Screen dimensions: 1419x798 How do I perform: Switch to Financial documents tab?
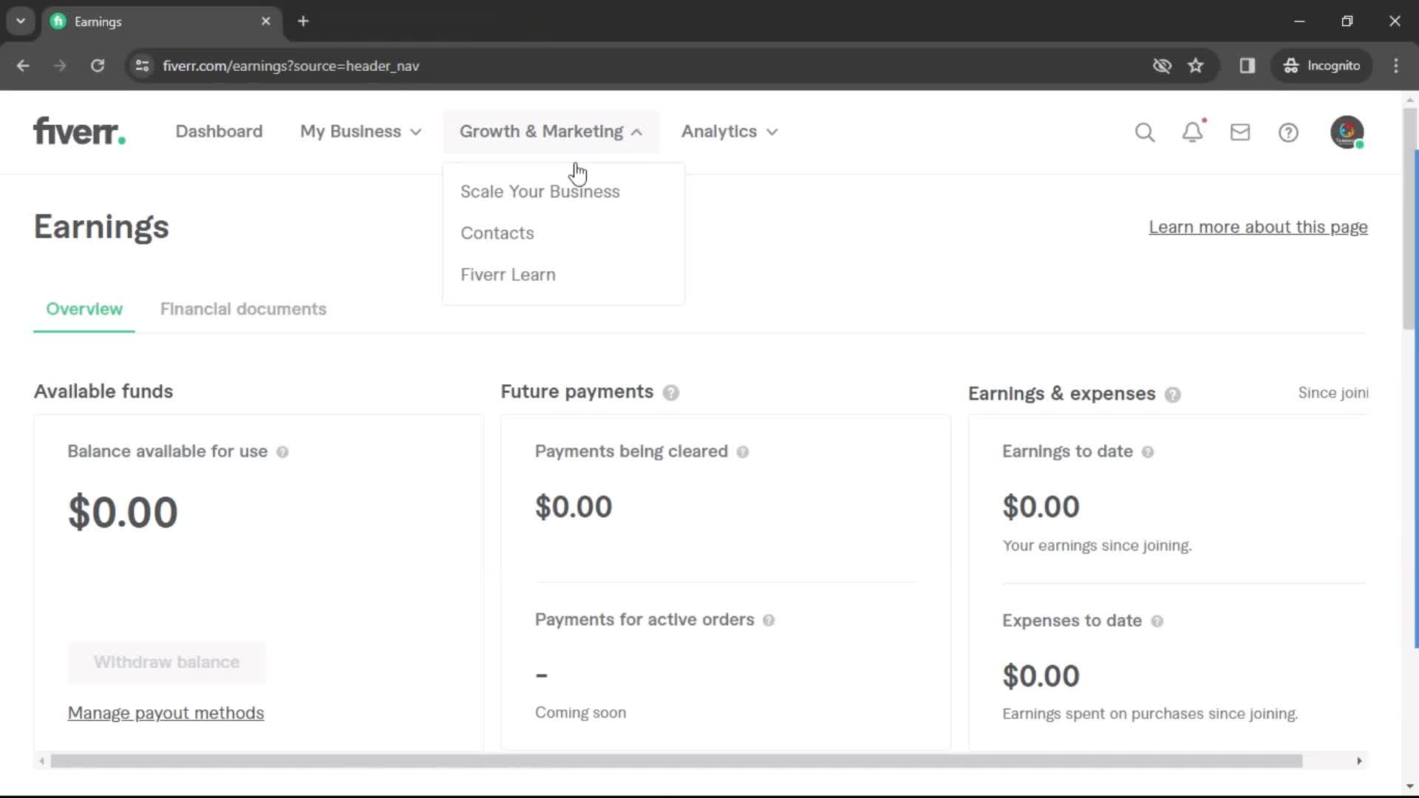(x=242, y=309)
